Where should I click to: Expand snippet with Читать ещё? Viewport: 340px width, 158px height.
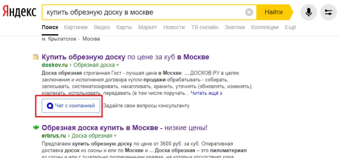click(x=207, y=94)
